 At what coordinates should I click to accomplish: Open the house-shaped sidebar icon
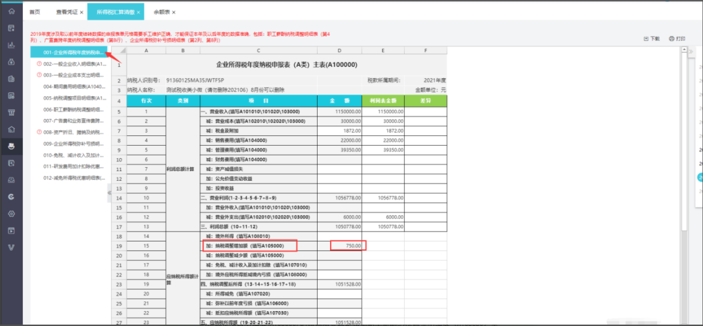[11, 129]
